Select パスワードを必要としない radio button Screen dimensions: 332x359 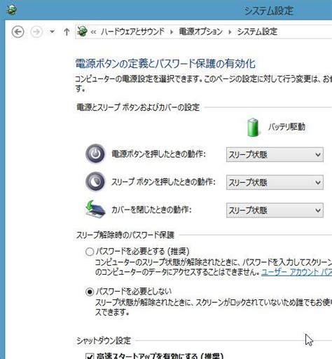(x=90, y=292)
